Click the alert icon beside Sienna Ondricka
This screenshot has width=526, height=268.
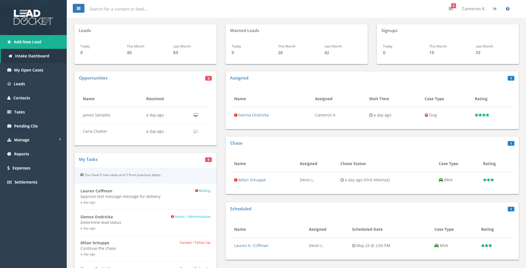click(x=236, y=115)
